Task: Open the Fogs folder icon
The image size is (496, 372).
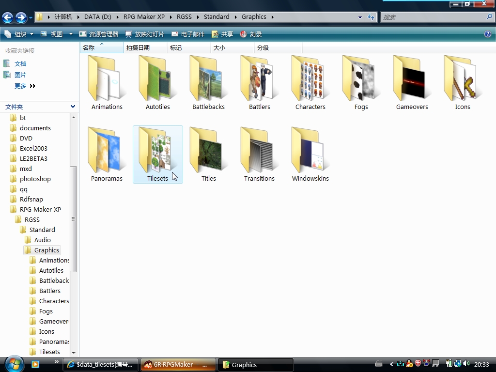Action: coord(361,79)
